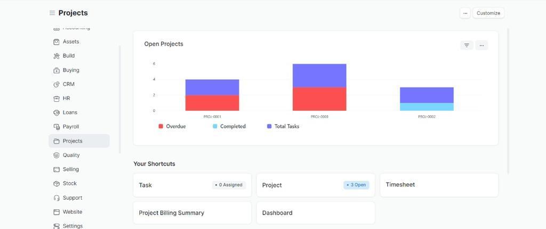
Task: Click the PROJ-0002 purple total tasks segment
Action: (x=427, y=95)
